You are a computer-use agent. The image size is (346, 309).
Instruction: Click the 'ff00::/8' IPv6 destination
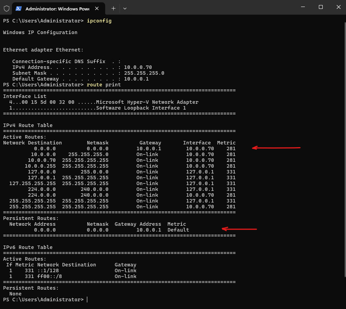point(49,276)
